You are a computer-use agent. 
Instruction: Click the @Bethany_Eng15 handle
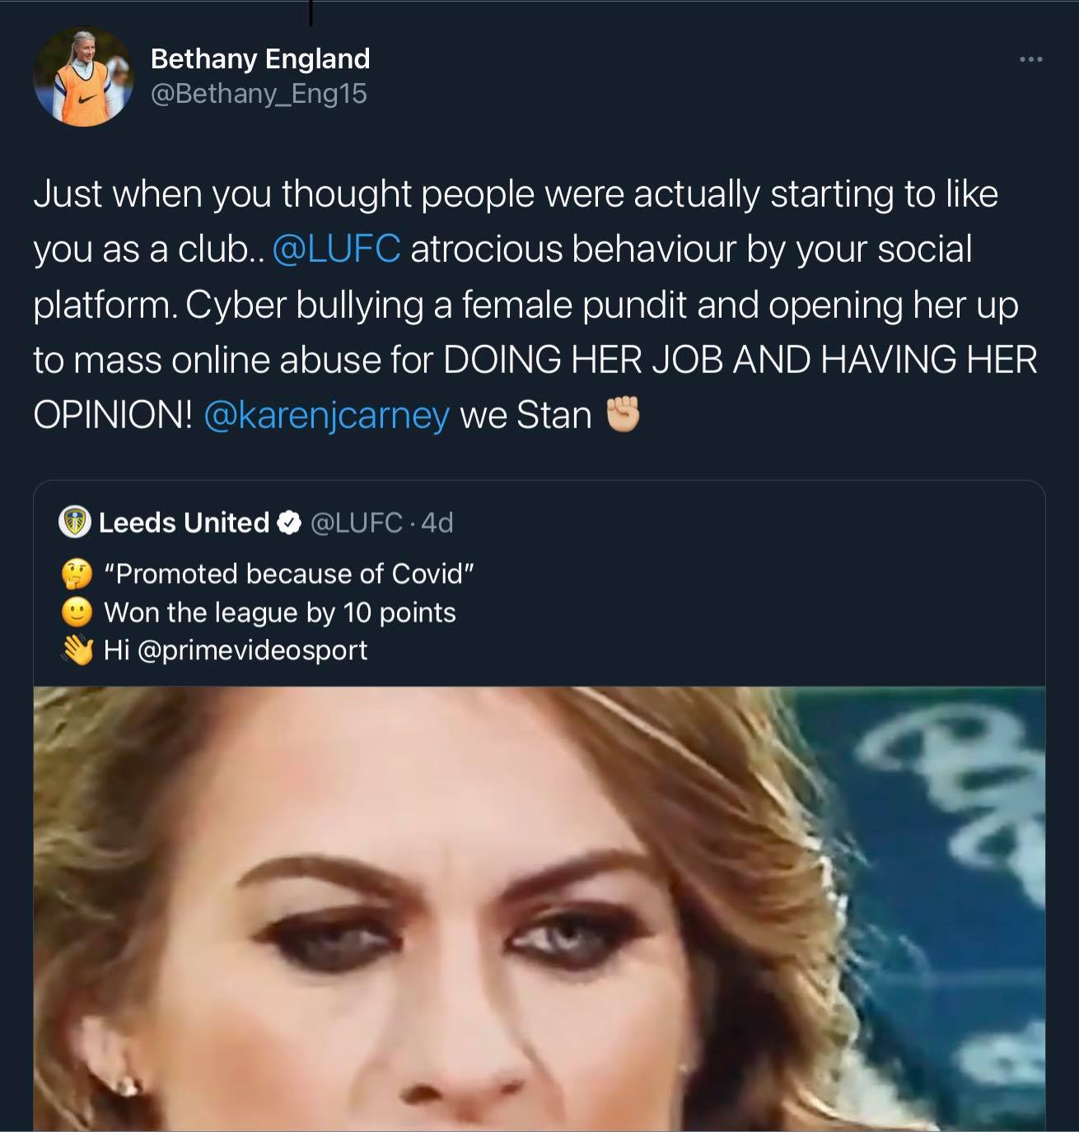click(x=259, y=94)
